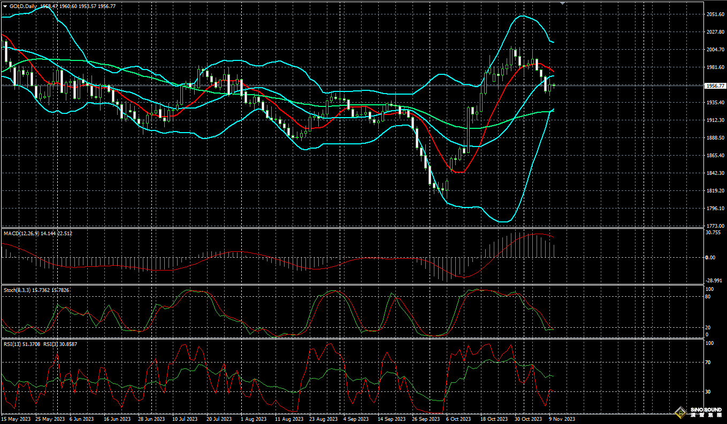Click the 6 Jun 2023 date label
The image size is (727, 424).
pyautogui.click(x=82, y=419)
